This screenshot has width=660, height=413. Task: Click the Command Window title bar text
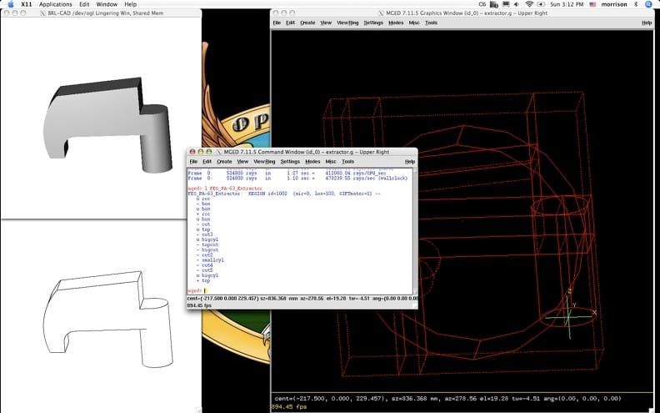point(307,152)
